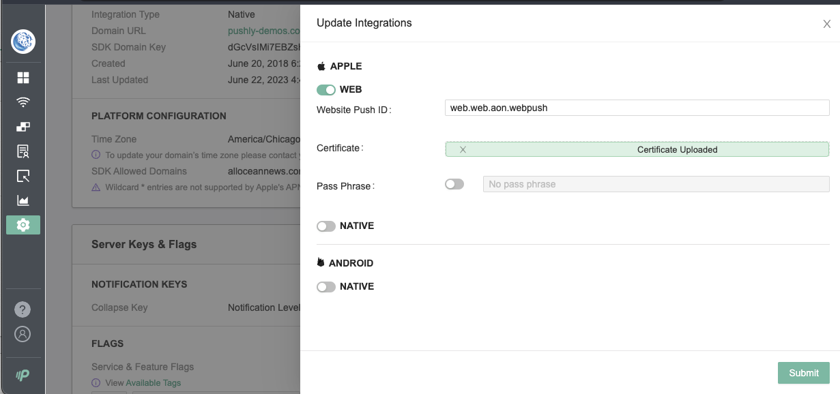Click the Submit button
840x394 pixels.
pos(803,373)
